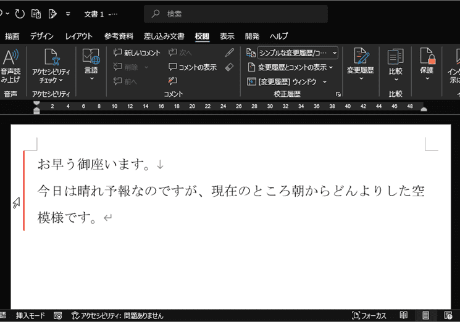This screenshot has width=460, height=322.
Task: Click the アクセシビリティ: 問題ありません status
Action: 117,315
